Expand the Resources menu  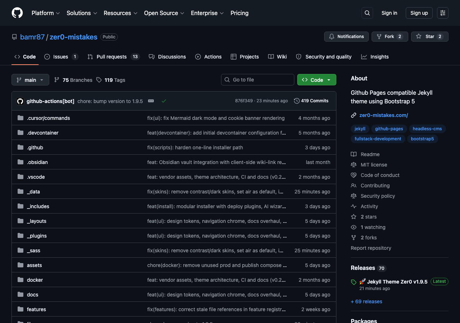120,13
